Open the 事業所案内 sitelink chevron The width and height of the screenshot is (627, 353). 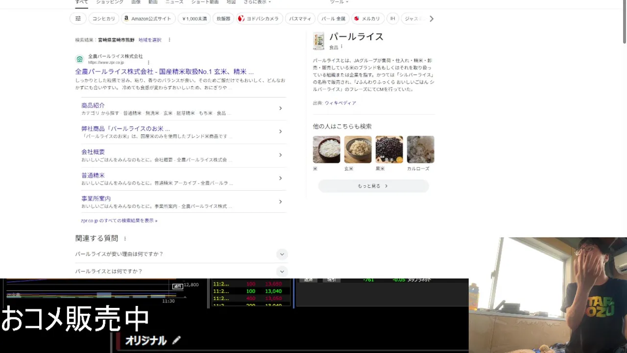280,202
